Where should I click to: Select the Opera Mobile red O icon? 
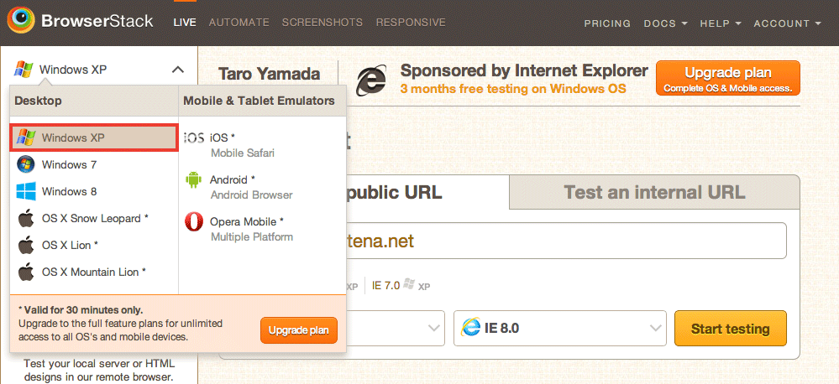coord(194,221)
